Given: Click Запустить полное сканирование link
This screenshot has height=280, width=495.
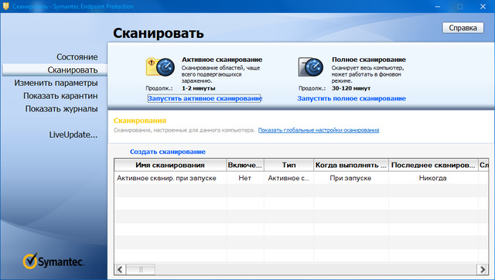Looking at the screenshot, I should coord(351,98).
